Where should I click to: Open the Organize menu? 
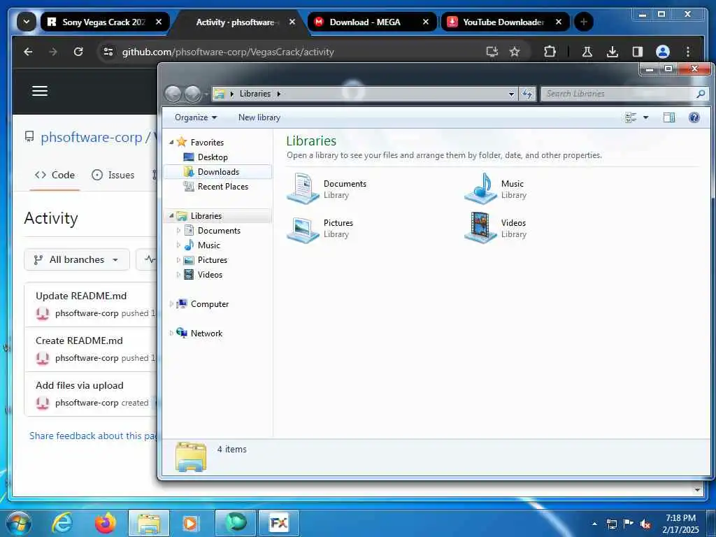[196, 117]
